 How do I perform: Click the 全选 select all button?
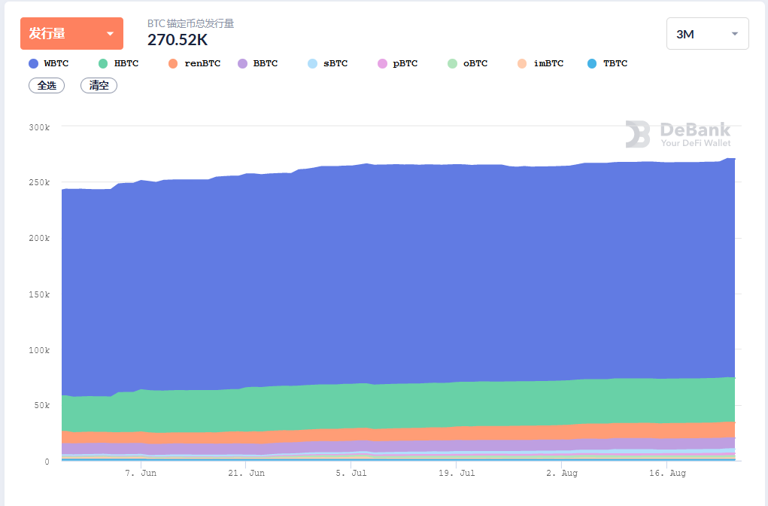47,86
